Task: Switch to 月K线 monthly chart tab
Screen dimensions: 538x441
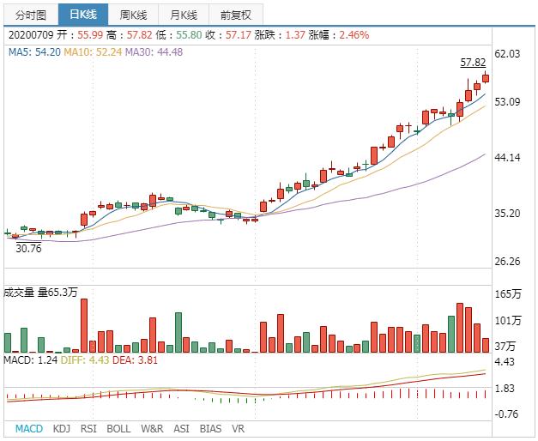Action: point(183,15)
